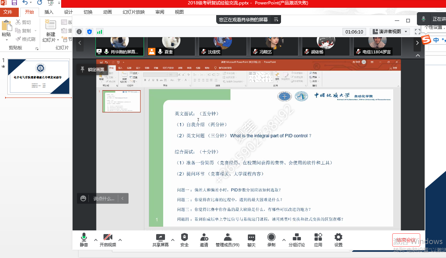Start 录制 recording

point(271,240)
